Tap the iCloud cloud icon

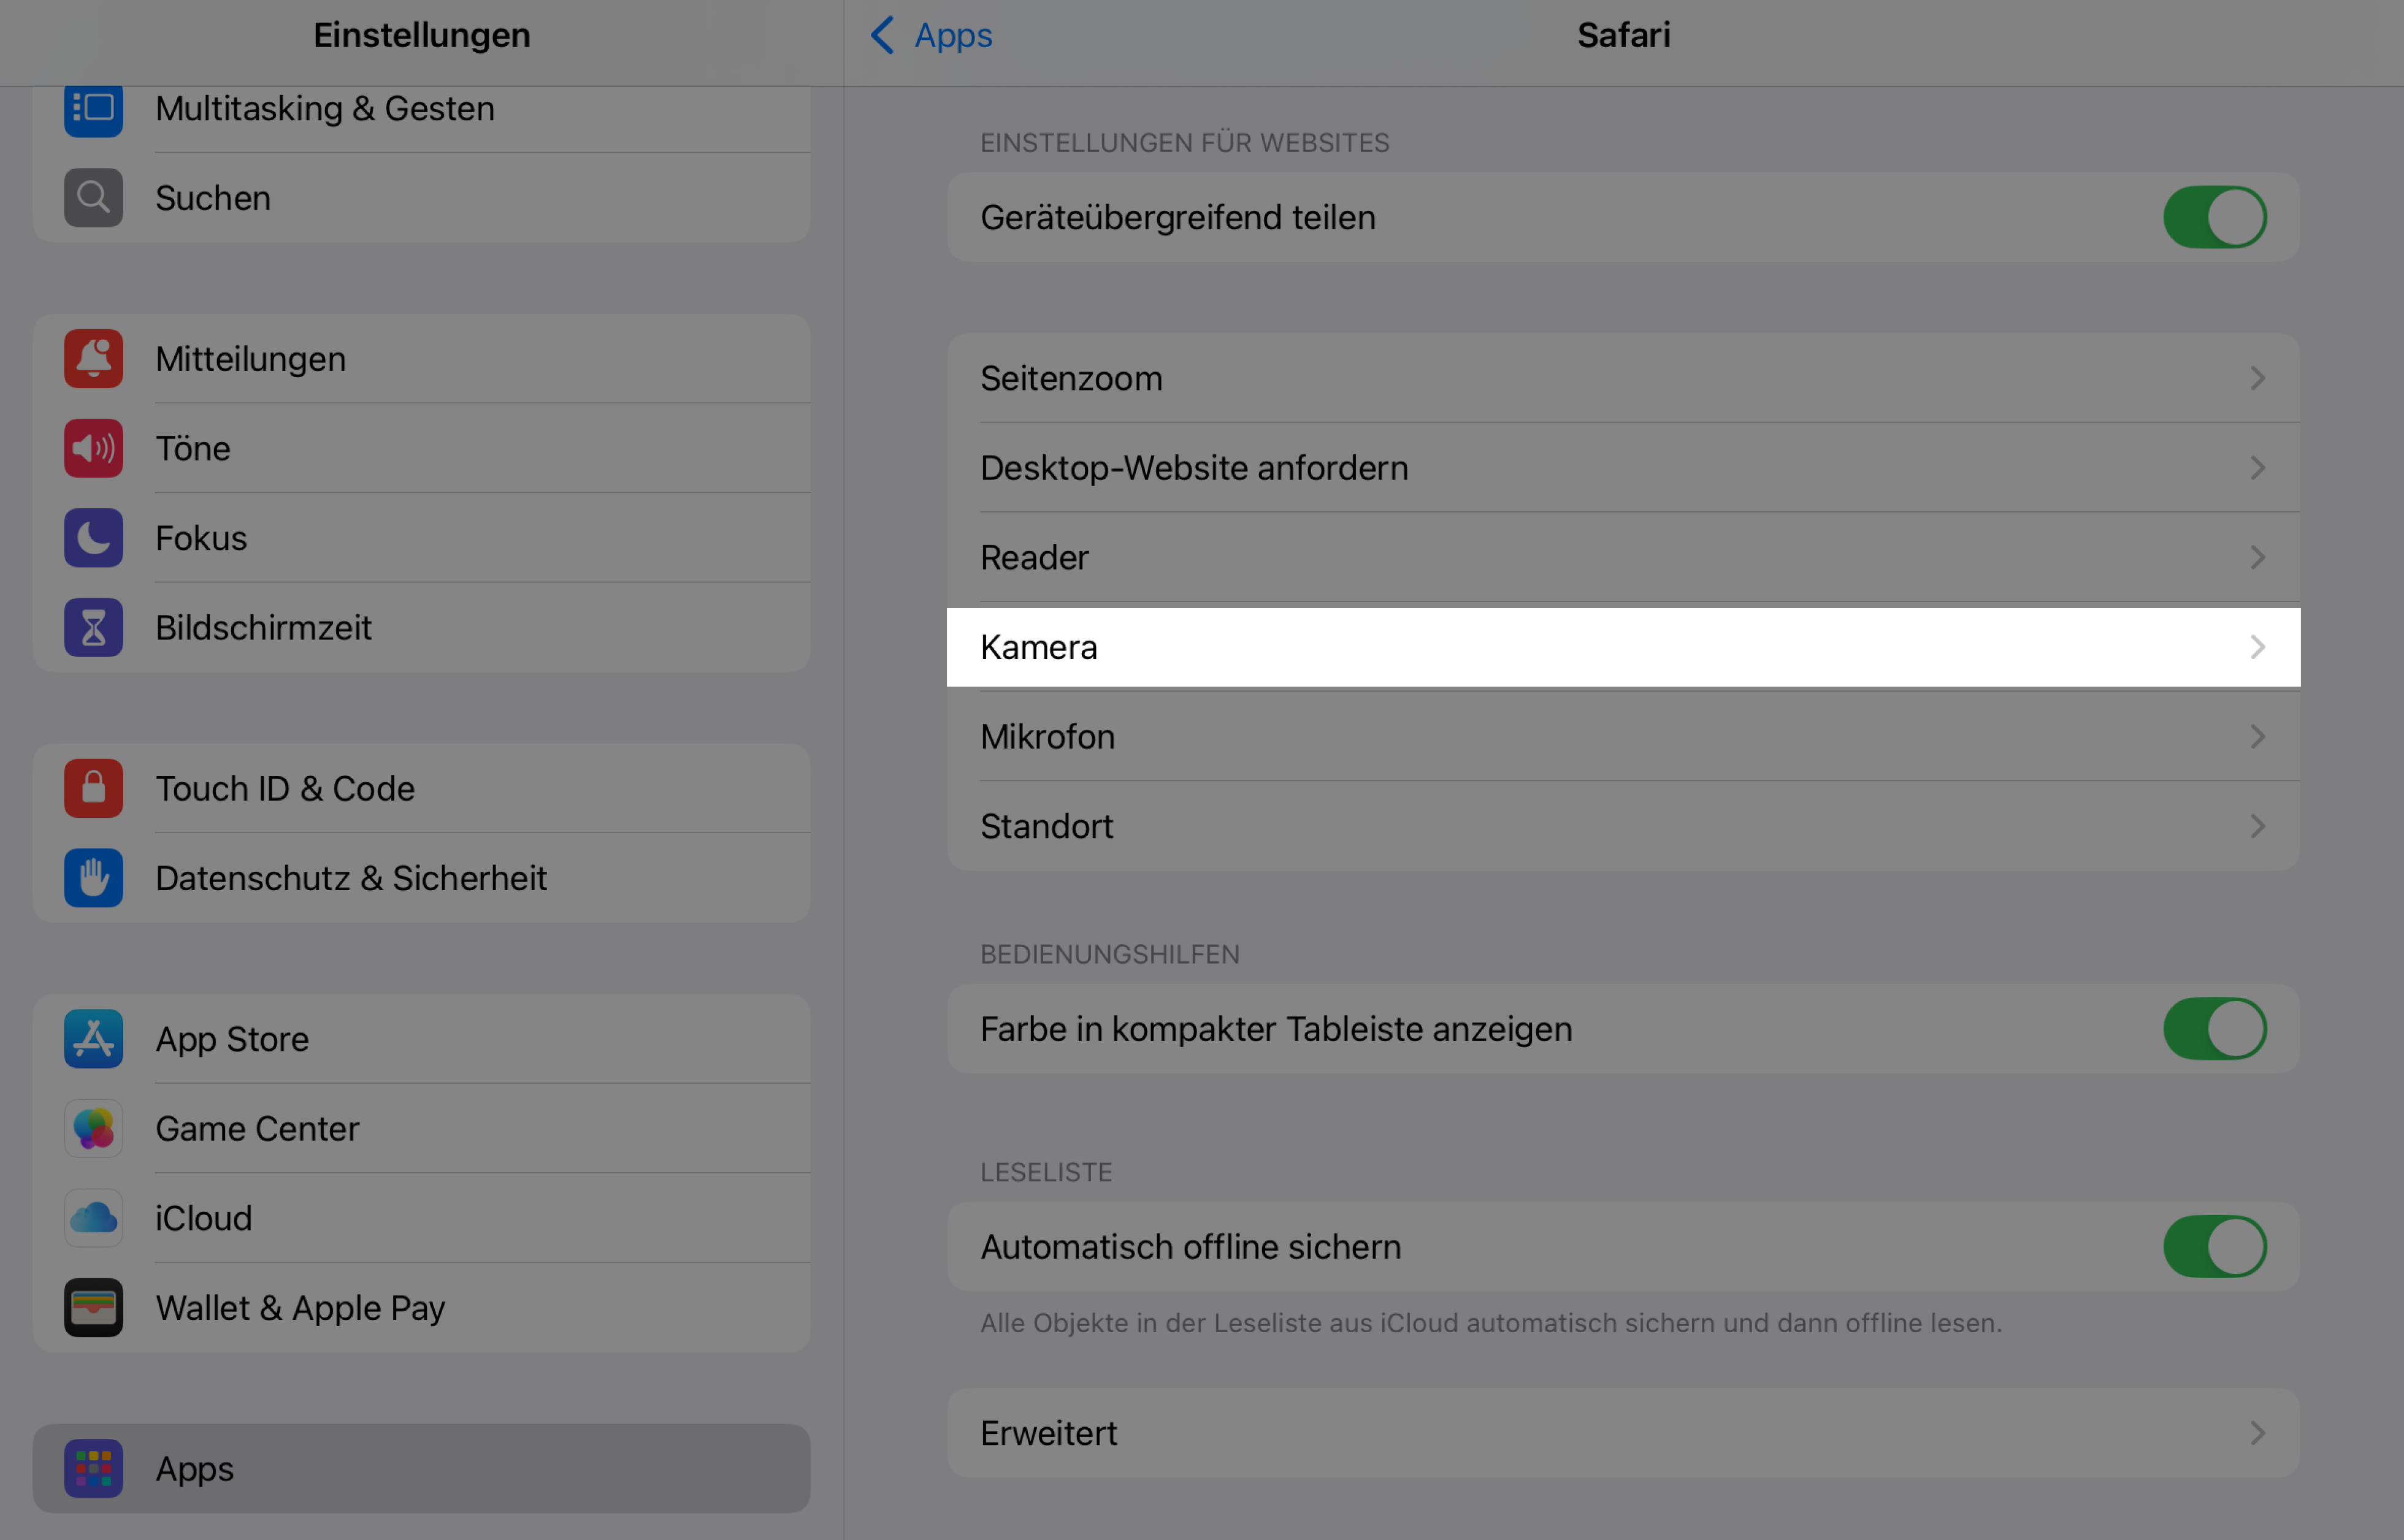(x=93, y=1218)
